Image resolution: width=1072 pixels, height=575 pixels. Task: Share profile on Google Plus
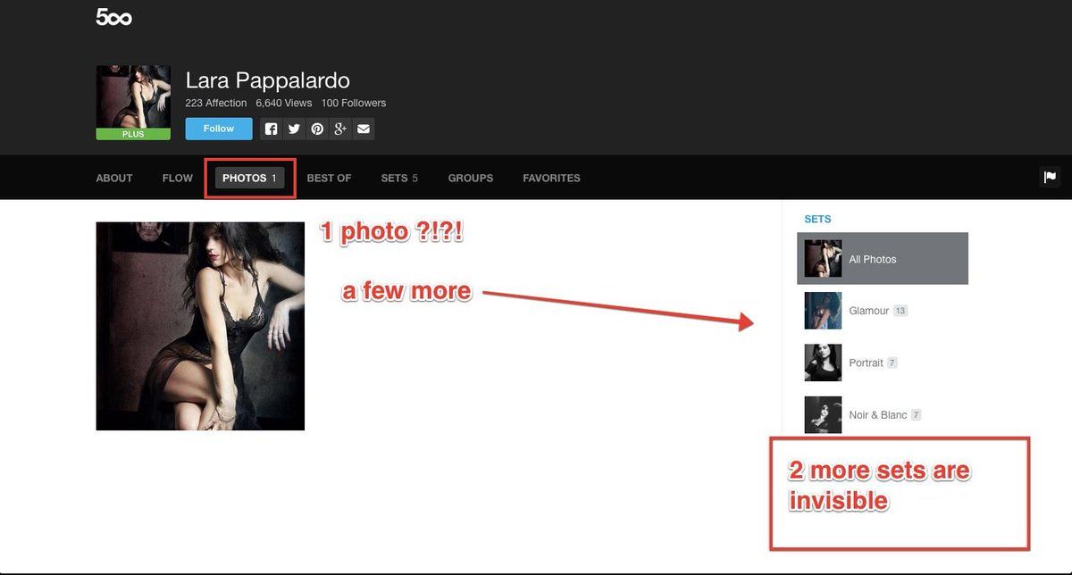[340, 129]
